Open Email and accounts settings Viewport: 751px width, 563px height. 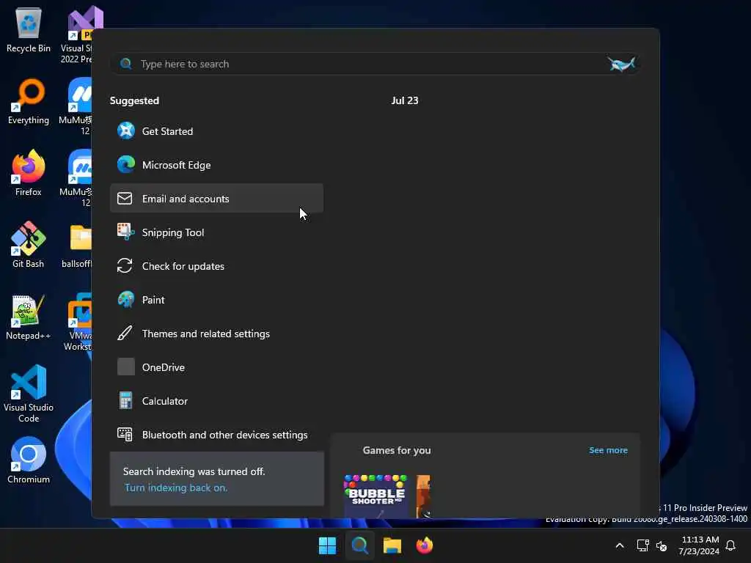click(x=216, y=198)
